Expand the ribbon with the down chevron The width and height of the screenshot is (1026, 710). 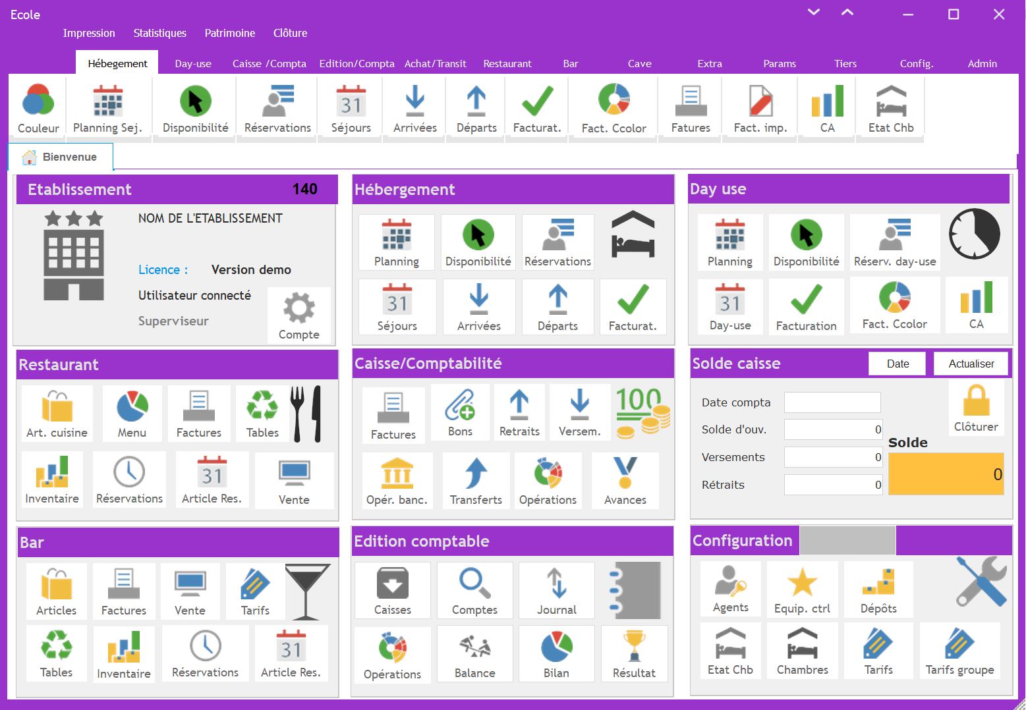pyautogui.click(x=814, y=12)
